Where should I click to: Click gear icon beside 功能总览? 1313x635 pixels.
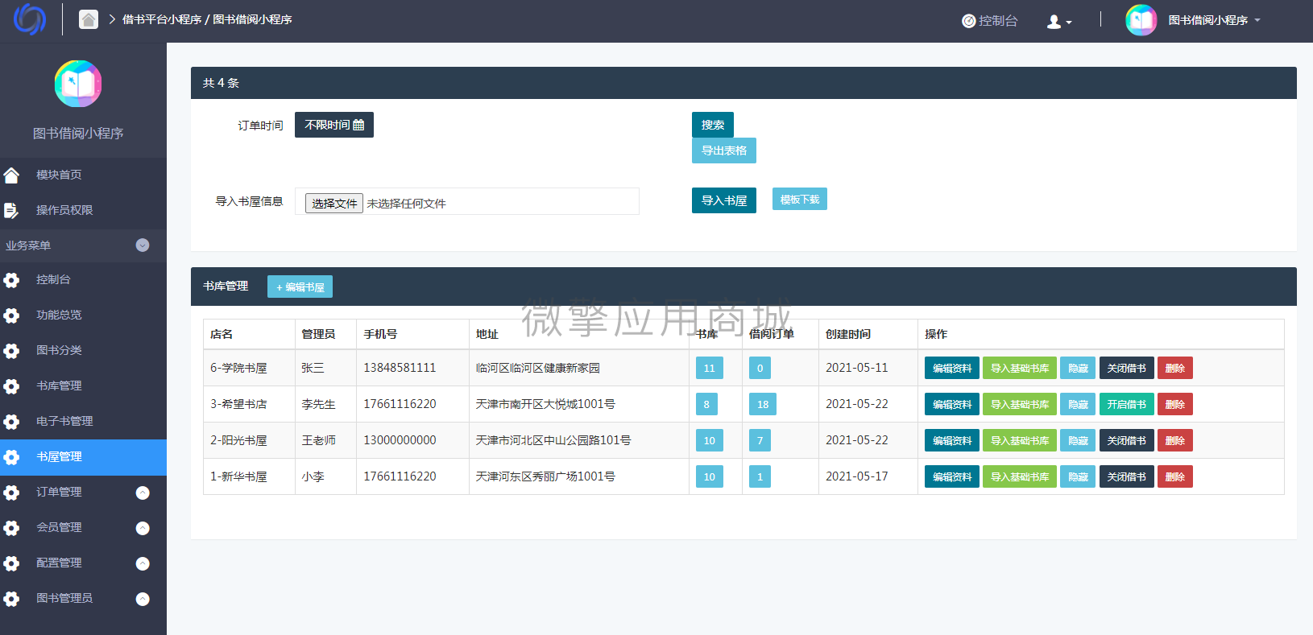[x=11, y=315]
